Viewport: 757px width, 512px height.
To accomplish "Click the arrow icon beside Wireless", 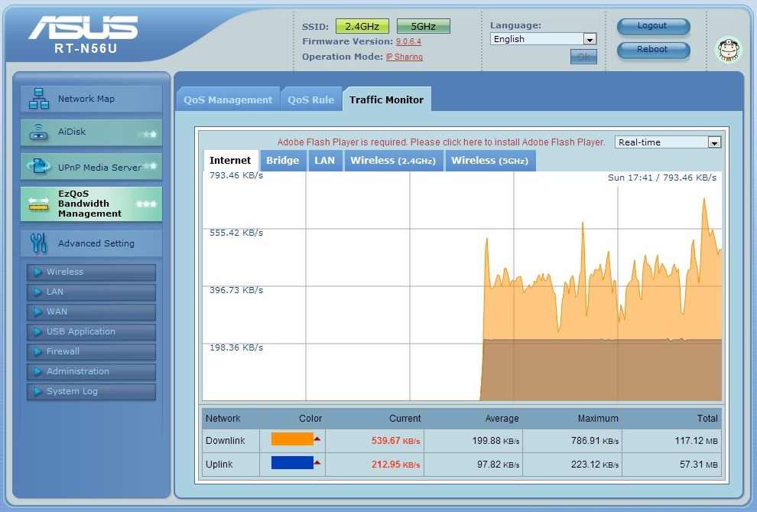I will 37,272.
